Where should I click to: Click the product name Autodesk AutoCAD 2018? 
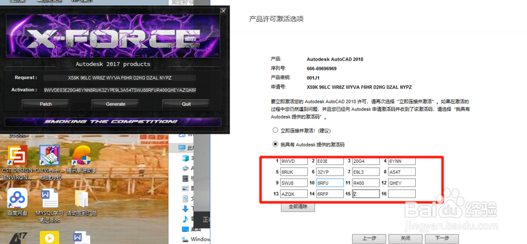coord(335,59)
